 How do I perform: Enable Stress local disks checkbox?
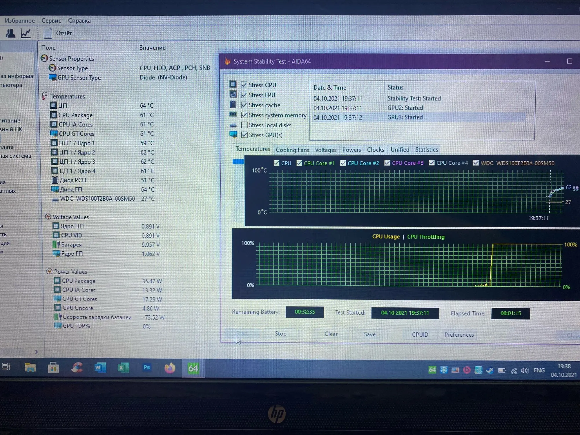point(244,125)
